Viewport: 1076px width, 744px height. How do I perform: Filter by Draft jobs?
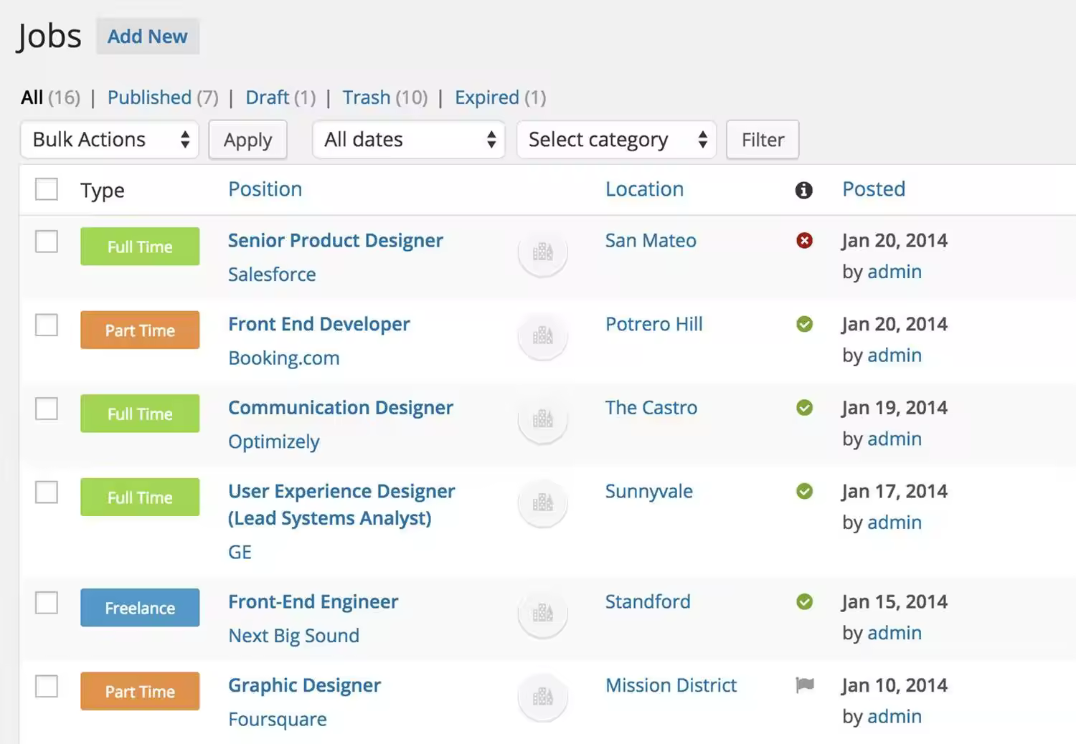coord(268,97)
